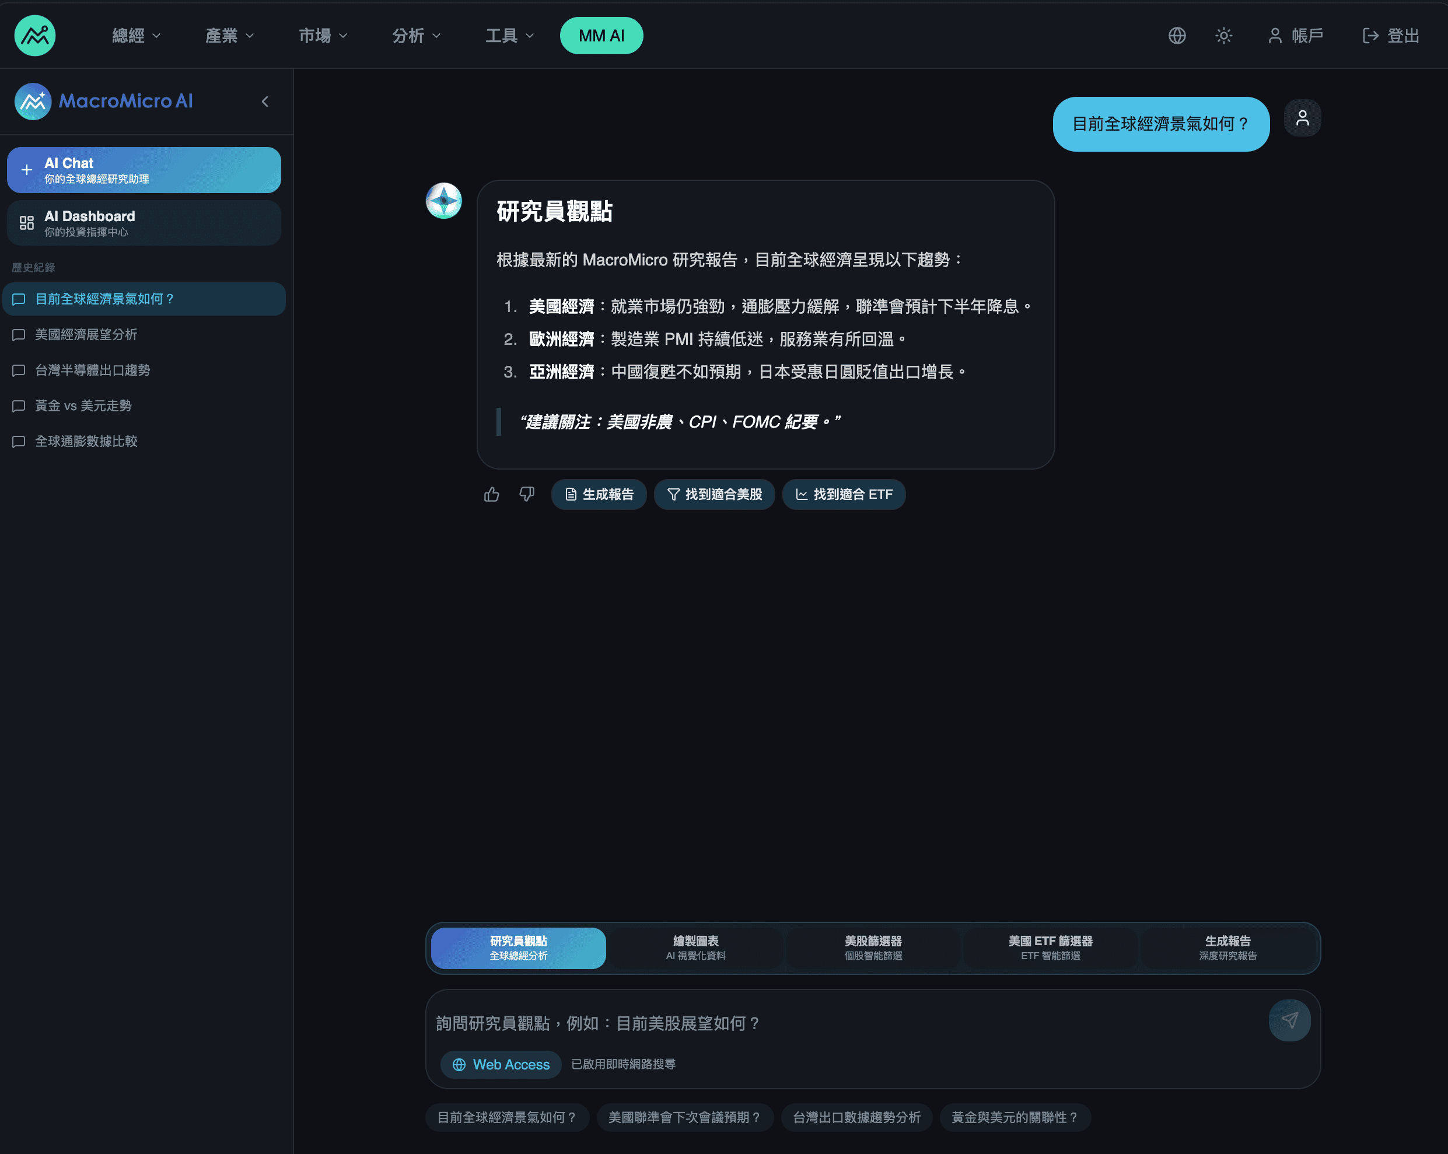Dislike the response with thumbs down
Image resolution: width=1448 pixels, height=1154 pixels.
click(527, 495)
